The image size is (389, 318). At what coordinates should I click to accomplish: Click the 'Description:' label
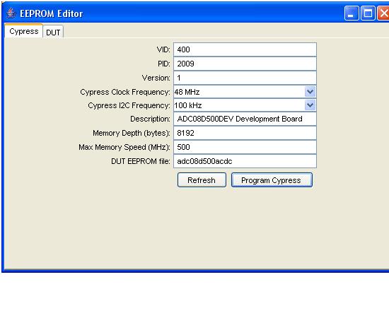(150, 119)
